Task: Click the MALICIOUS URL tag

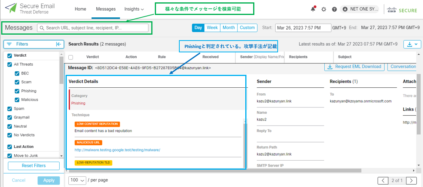Action: pos(88,143)
